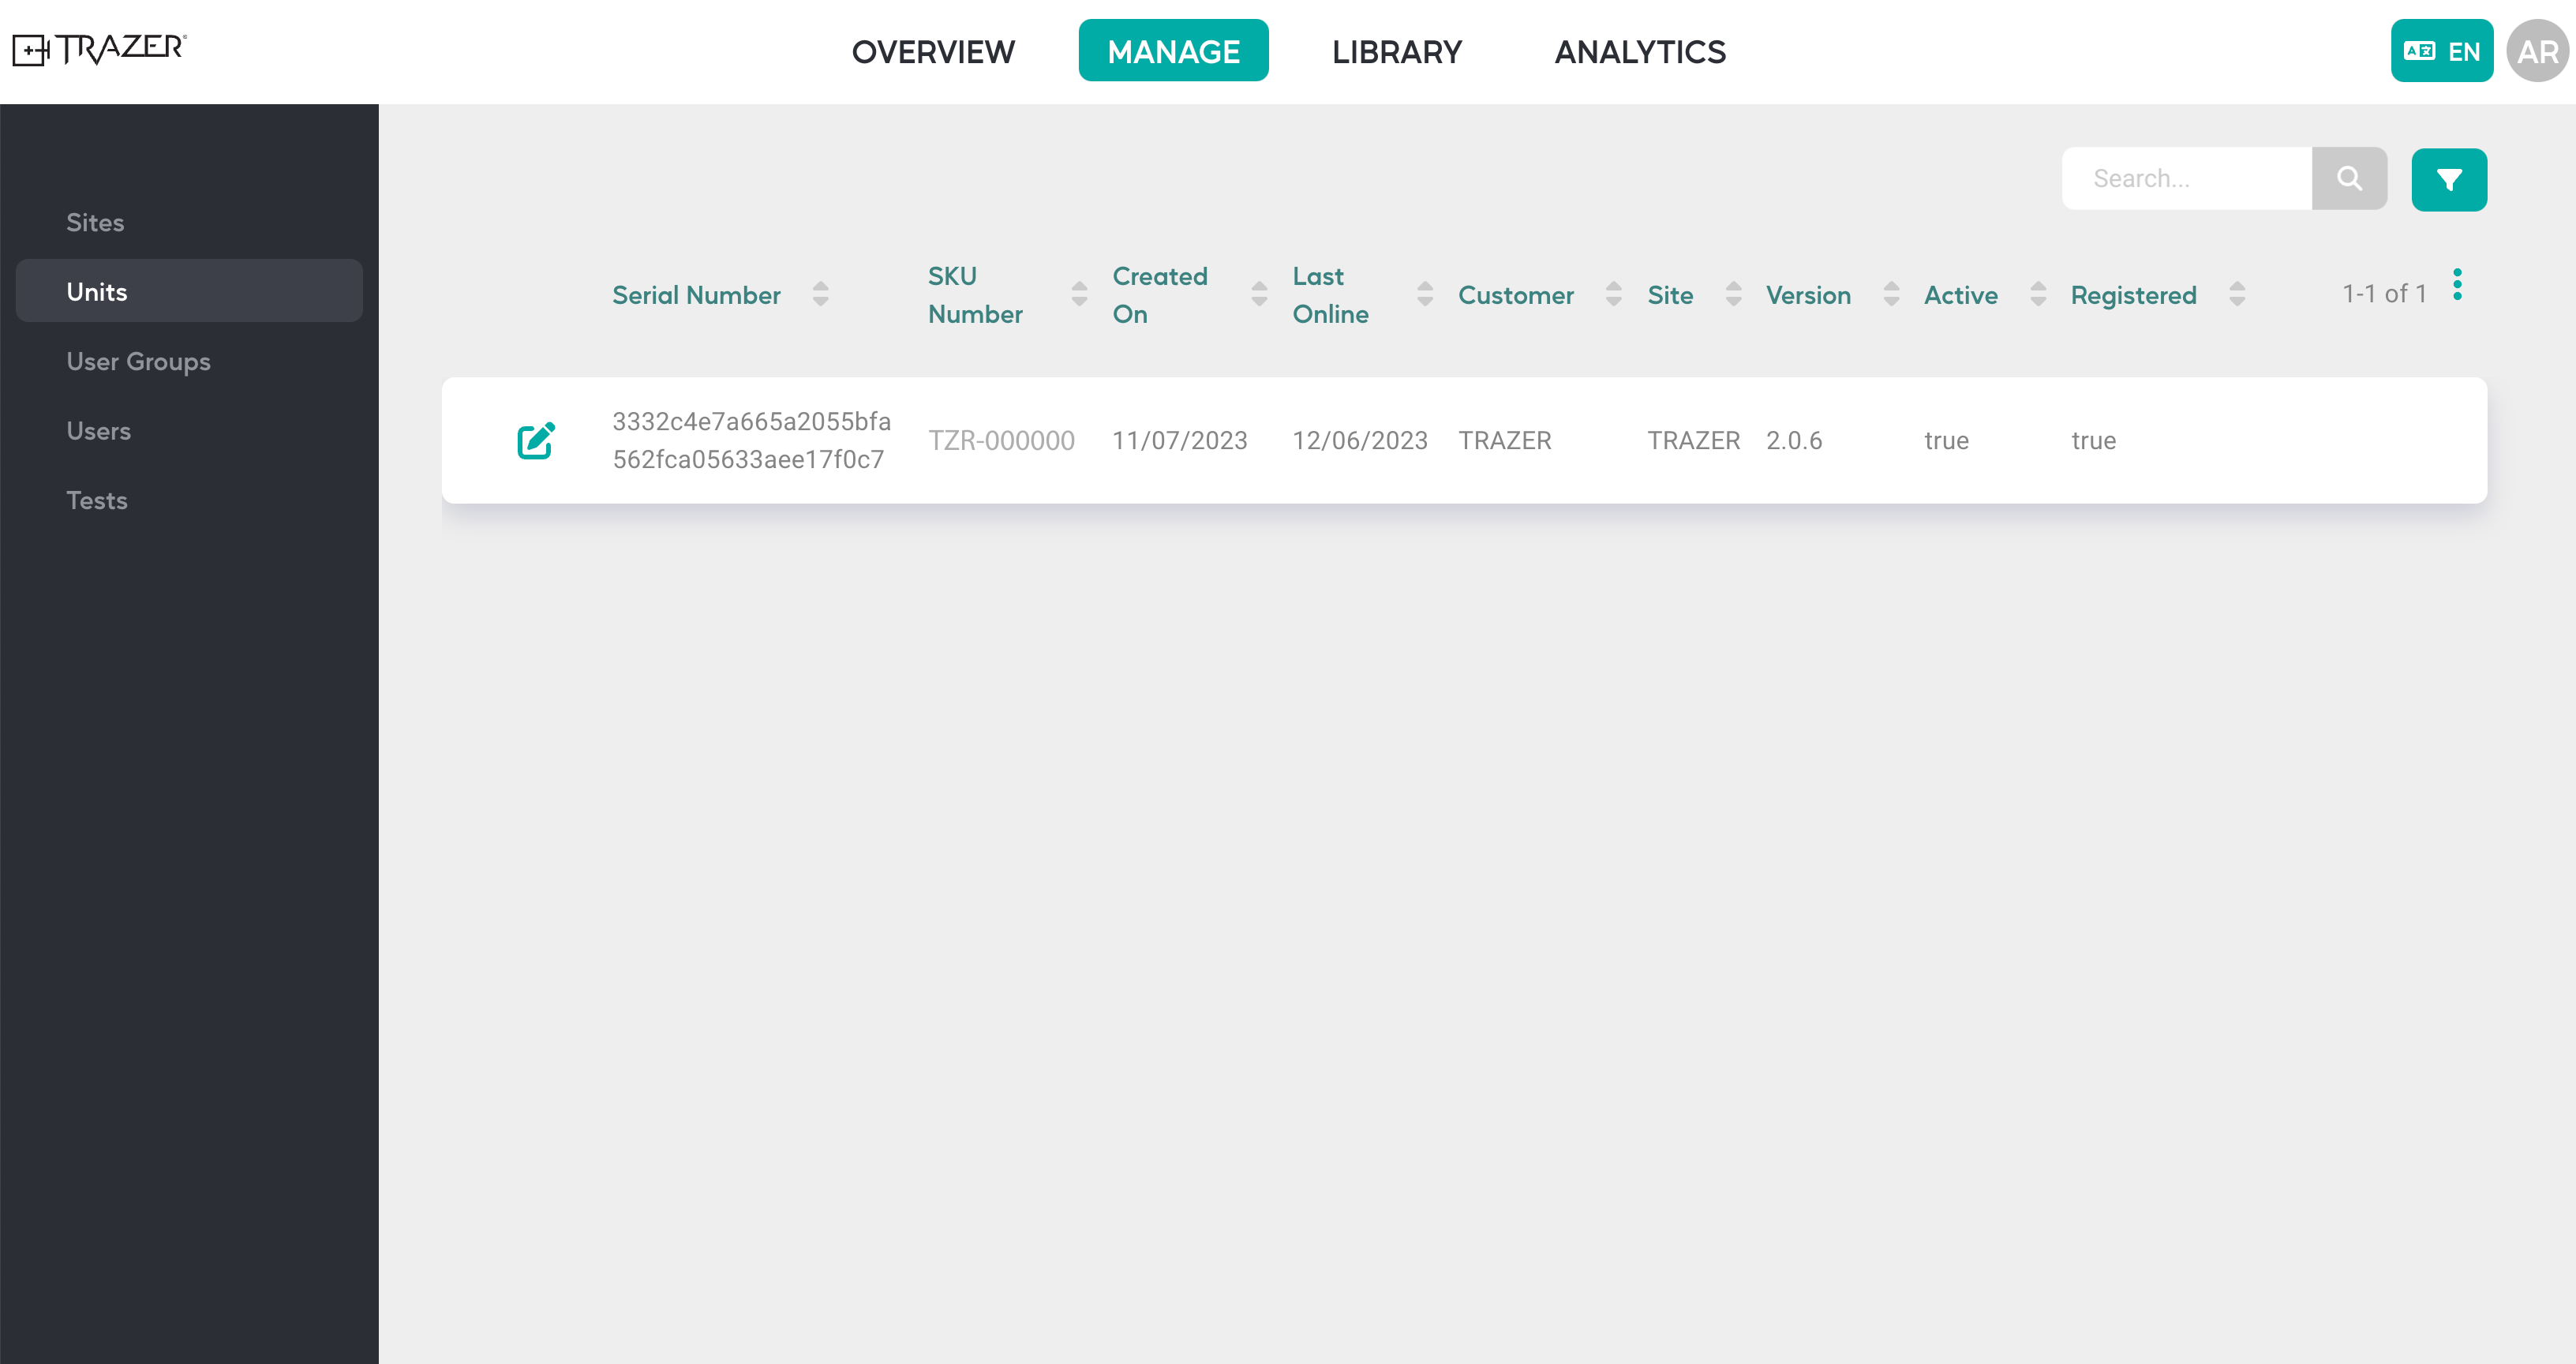Navigate to the OVERVIEW tab

[934, 51]
